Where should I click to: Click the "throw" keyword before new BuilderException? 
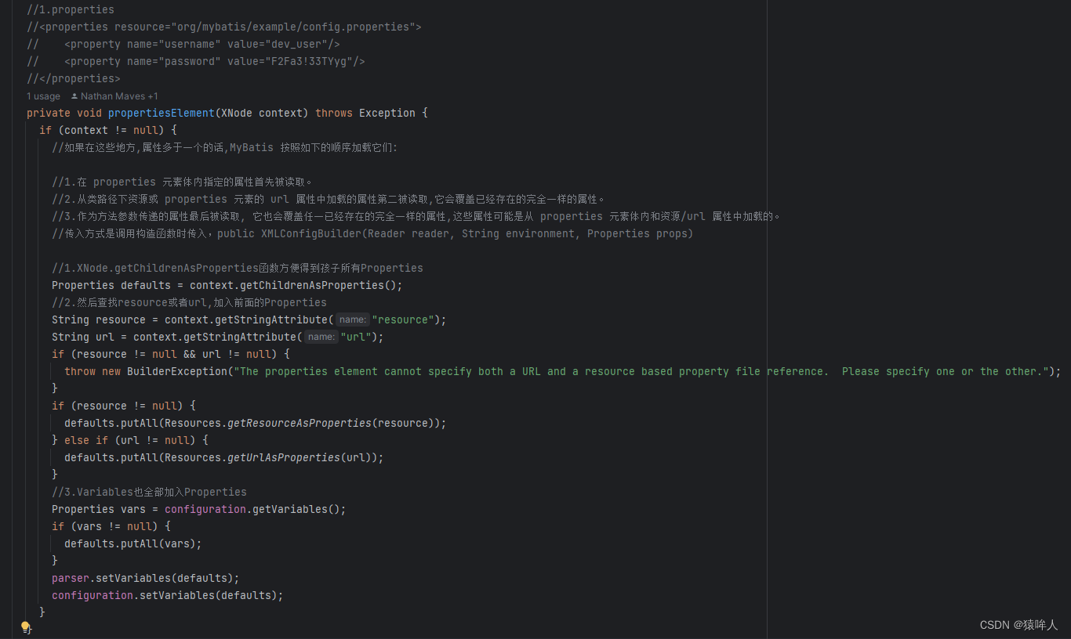tap(80, 371)
